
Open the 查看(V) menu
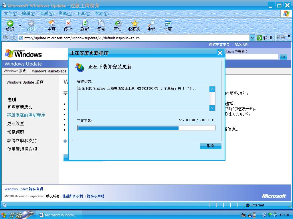tap(47, 14)
